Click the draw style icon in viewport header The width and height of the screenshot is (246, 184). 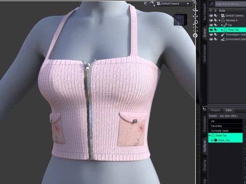(x=146, y=4)
